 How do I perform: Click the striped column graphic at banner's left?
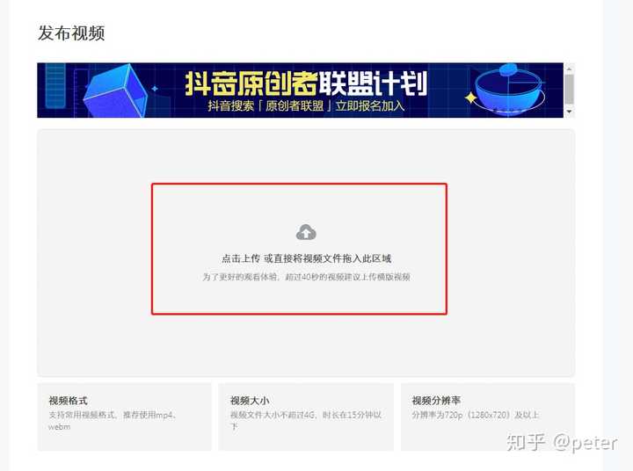55,86
